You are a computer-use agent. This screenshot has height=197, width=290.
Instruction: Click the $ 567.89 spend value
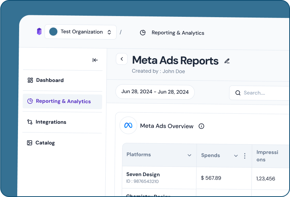tap(211, 178)
